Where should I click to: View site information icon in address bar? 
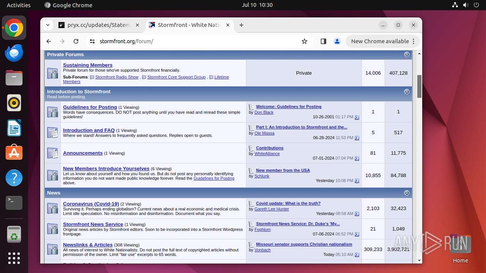(x=92, y=41)
